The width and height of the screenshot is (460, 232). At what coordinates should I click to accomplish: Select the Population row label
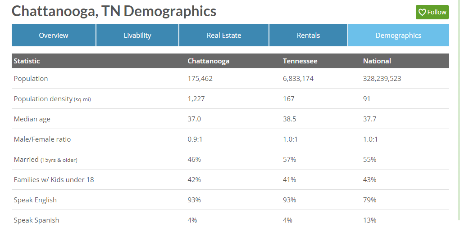point(31,78)
